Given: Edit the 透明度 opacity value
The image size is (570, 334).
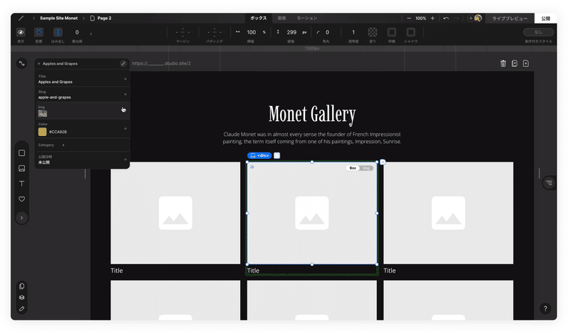Looking at the screenshot, I should tap(353, 32).
